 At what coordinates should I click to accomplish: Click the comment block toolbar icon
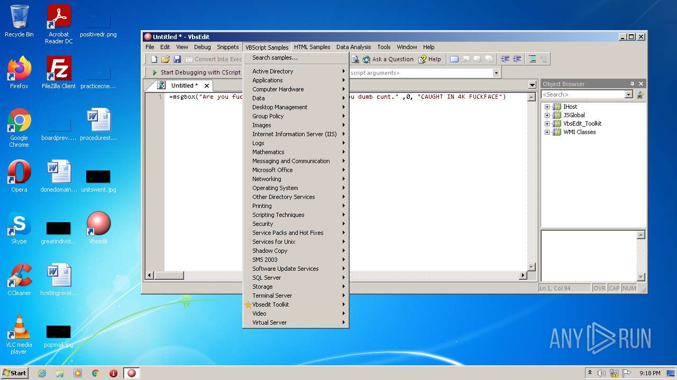pos(532,59)
